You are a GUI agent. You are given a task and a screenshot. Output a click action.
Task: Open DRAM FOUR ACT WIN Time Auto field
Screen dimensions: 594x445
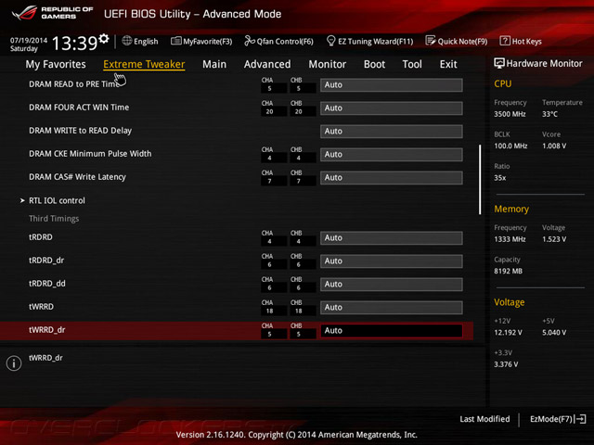tap(392, 108)
